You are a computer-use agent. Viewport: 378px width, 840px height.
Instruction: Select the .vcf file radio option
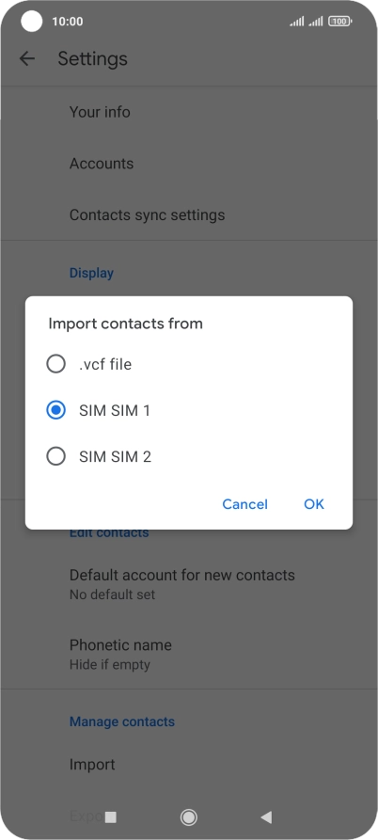click(189, 365)
